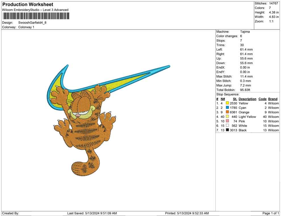This screenshot has width=281, height=216.
Task: Click the 'Production Worksheet' heading
Action: (x=28, y=5)
